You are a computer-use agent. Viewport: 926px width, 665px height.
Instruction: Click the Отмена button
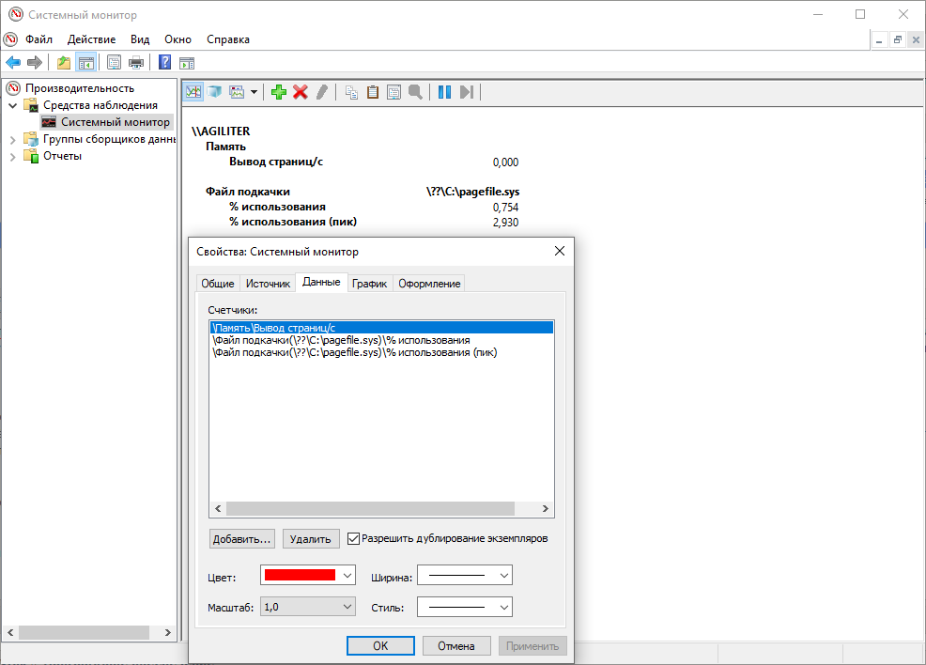click(x=455, y=645)
